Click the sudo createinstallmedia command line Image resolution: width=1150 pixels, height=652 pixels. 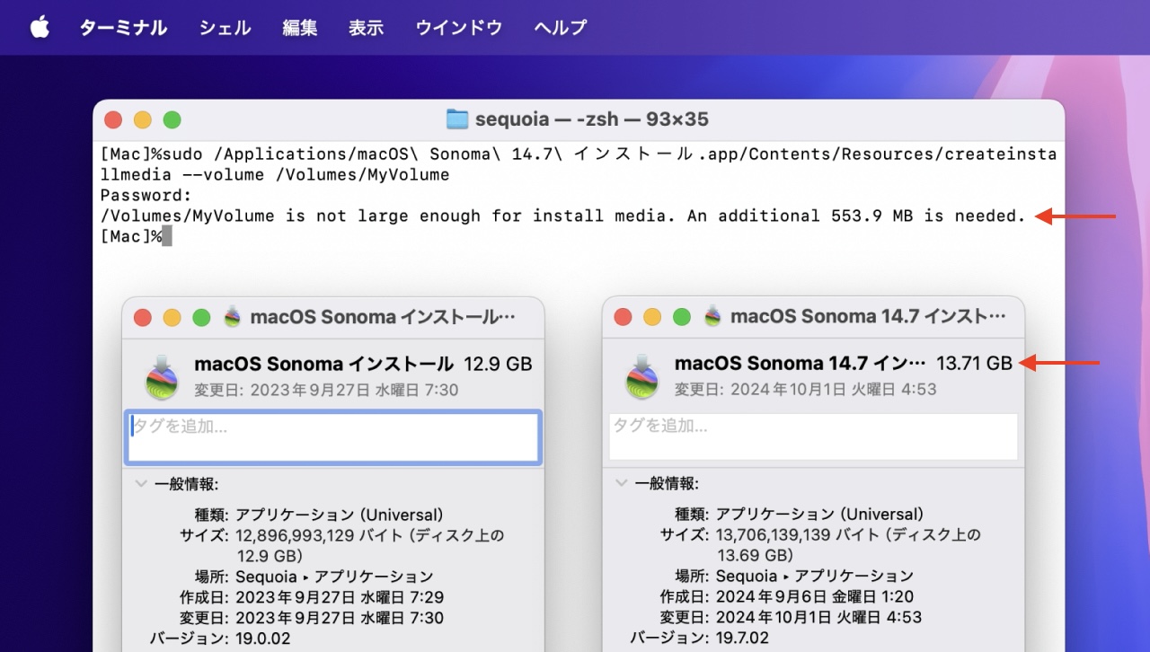pyautogui.click(x=579, y=163)
